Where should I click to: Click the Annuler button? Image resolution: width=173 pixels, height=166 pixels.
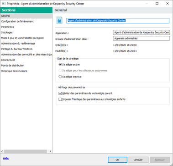coord(138,160)
